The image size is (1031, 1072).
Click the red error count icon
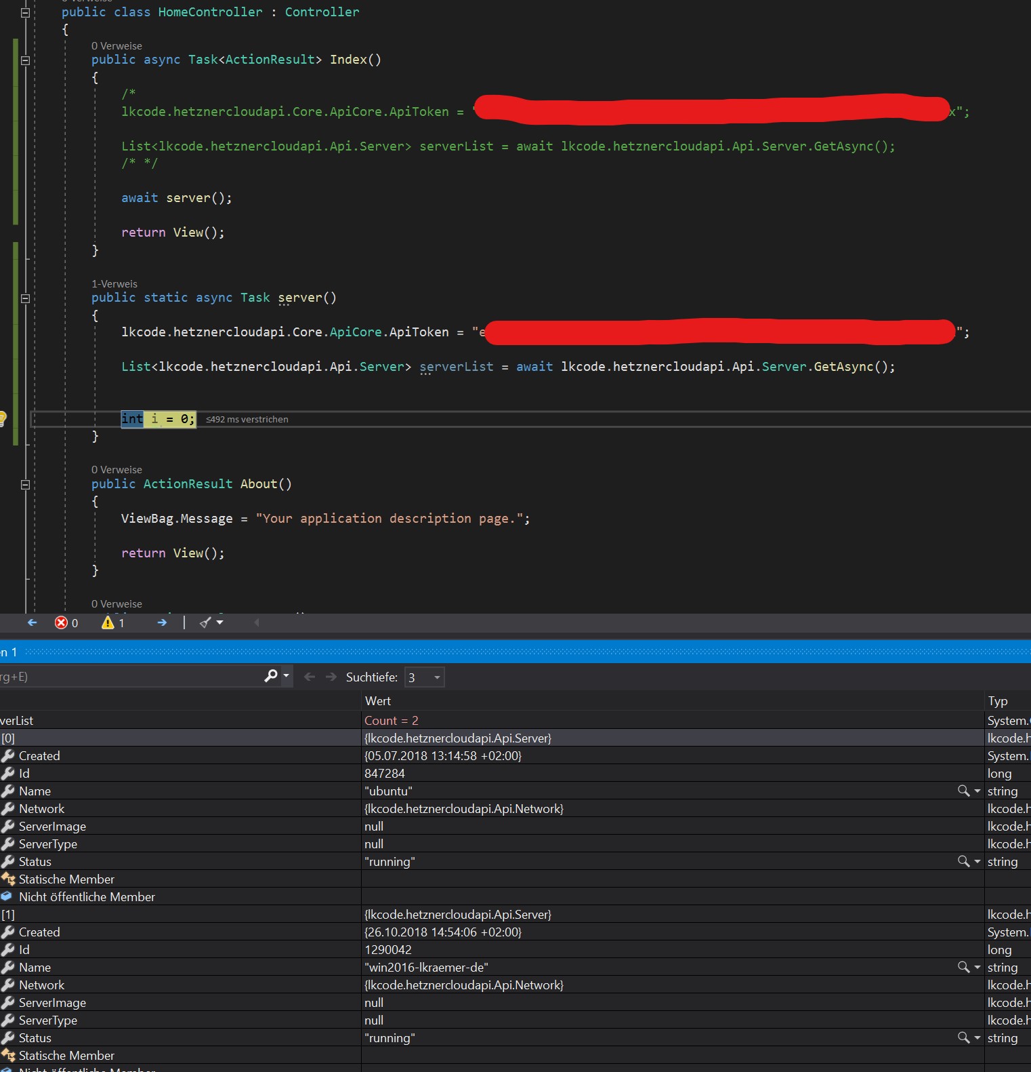coord(61,622)
